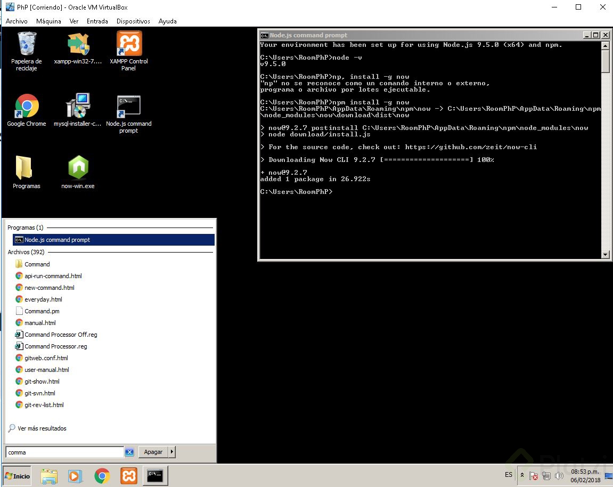This screenshot has width=613, height=487.
Task: Open the XAMPP Control Panel desktop shortcut
Action: [129, 51]
